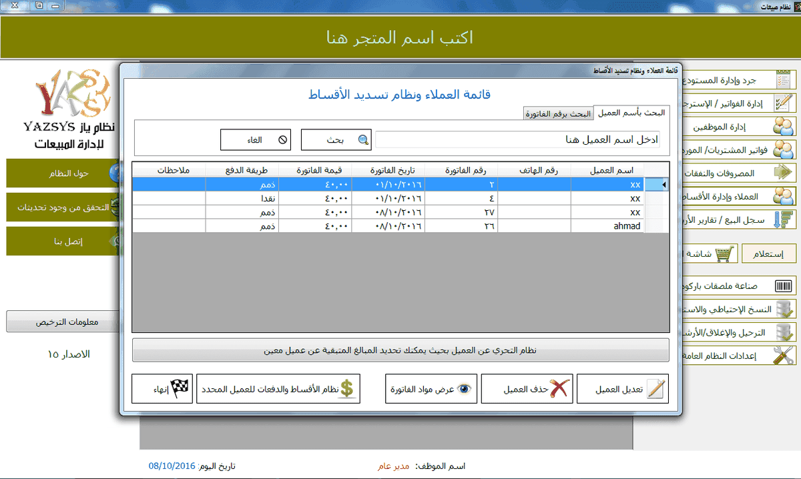Click the row selector arrow of first row
Image resolution: width=801 pixels, height=479 pixels.
pyautogui.click(x=662, y=184)
